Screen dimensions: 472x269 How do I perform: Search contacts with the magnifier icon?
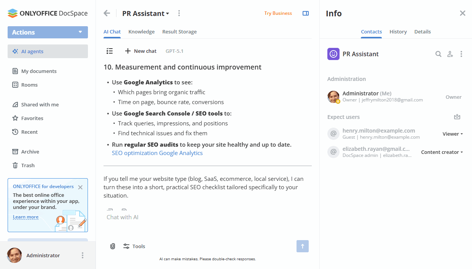click(x=439, y=54)
